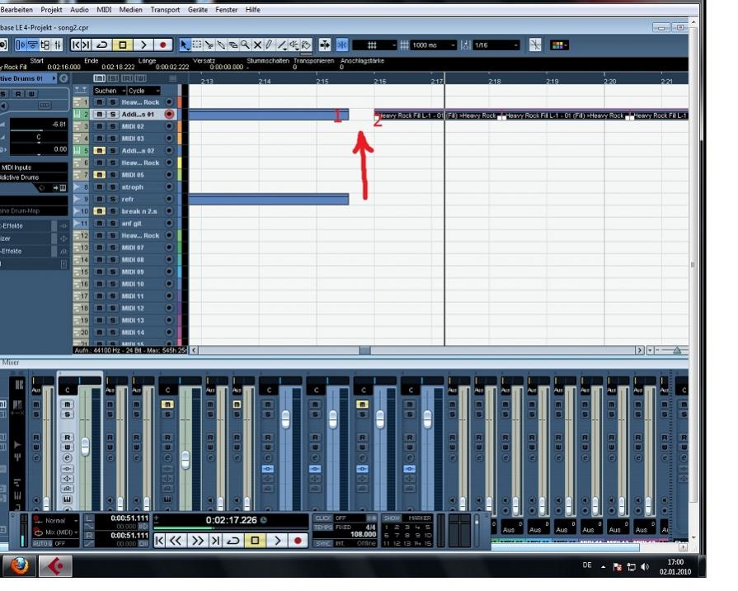Image resolution: width=738 pixels, height=591 pixels.
Task: Open the Inspector panel toggle icon
Action: click(21, 45)
